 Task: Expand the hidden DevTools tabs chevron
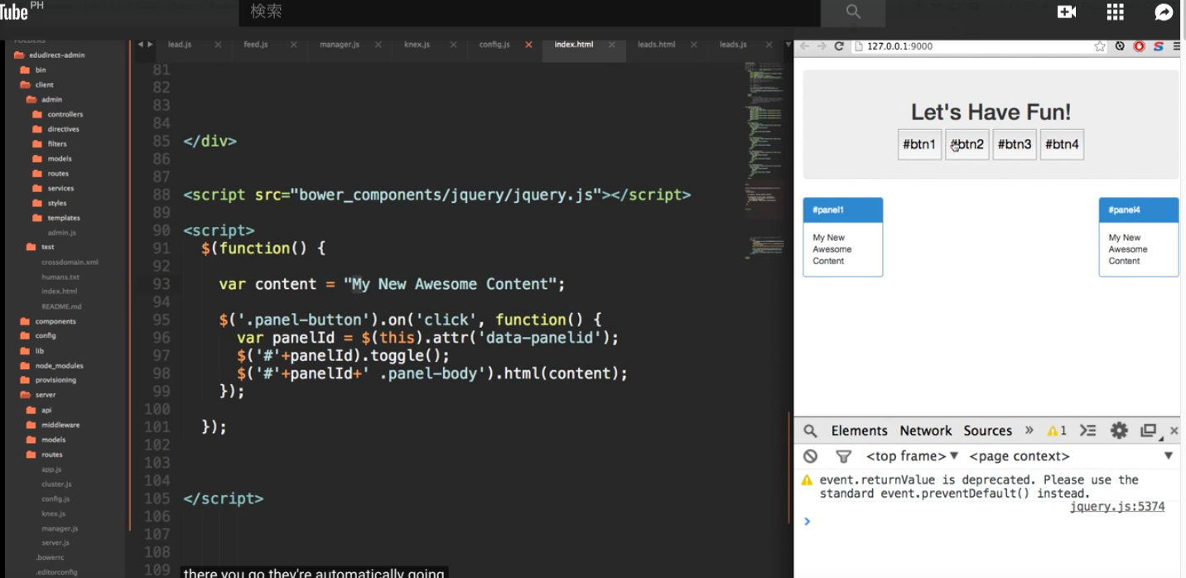click(1029, 431)
